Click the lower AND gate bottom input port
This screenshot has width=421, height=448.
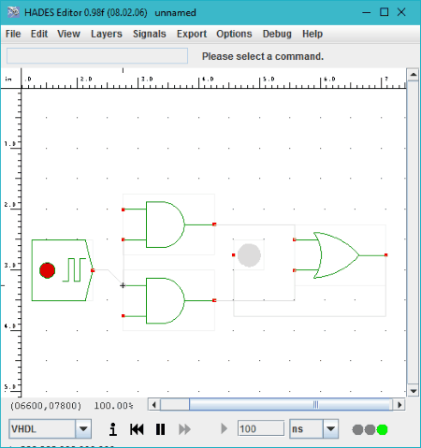pos(123,316)
